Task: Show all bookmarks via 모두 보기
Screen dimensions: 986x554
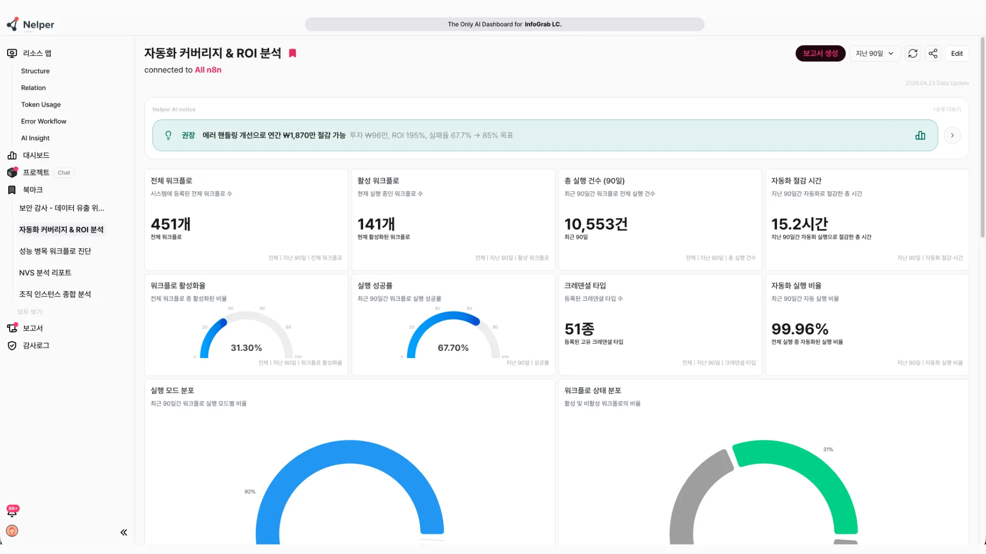Action: point(29,311)
